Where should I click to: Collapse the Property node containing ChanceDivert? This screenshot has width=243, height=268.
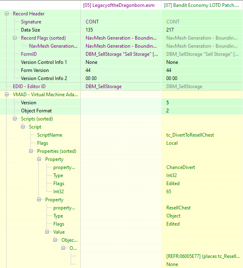[x=40, y=159]
